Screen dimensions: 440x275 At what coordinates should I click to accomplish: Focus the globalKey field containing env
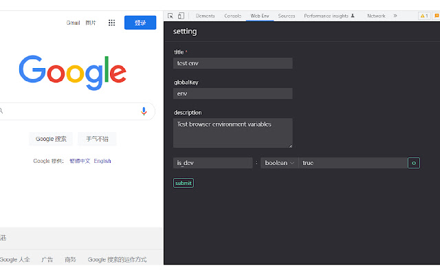click(x=233, y=93)
